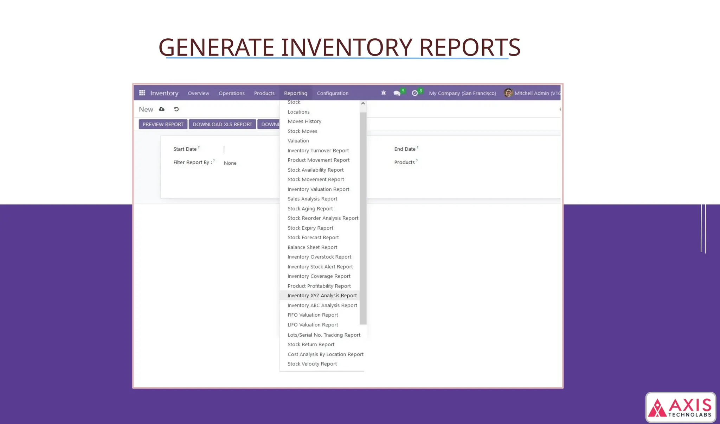Click the scroll-up arrow of the menu
Viewport: 720px width, 424px height.
[363, 103]
